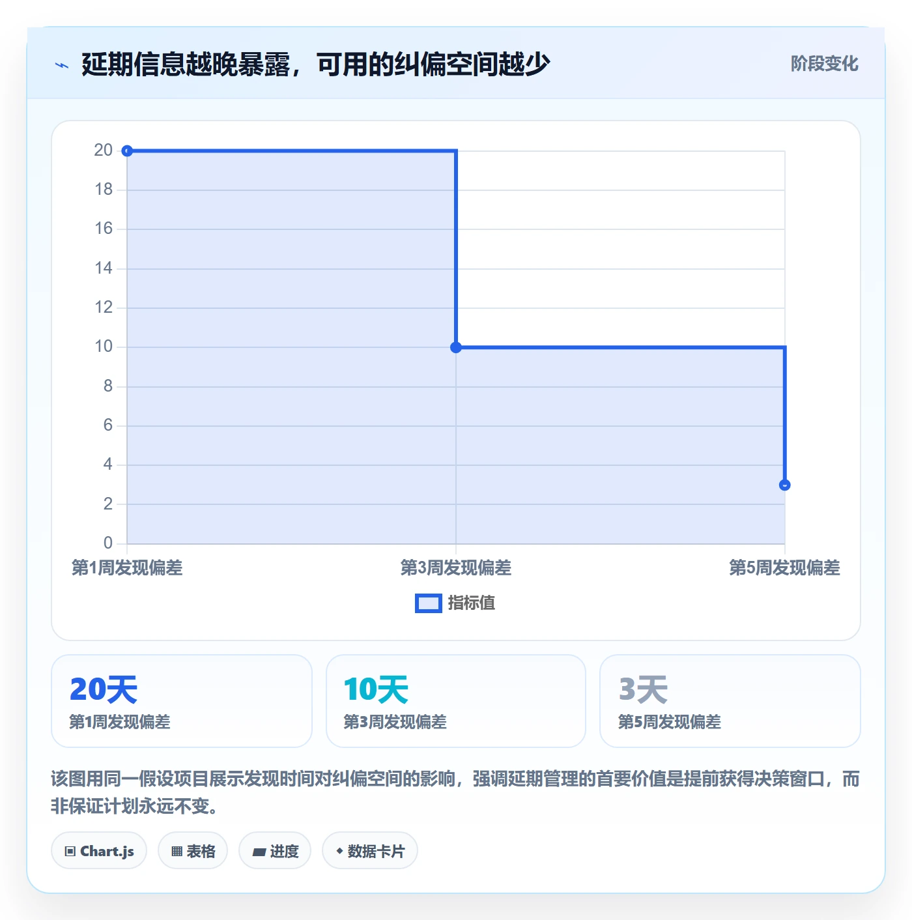Open the 3天 data card

coord(730,701)
